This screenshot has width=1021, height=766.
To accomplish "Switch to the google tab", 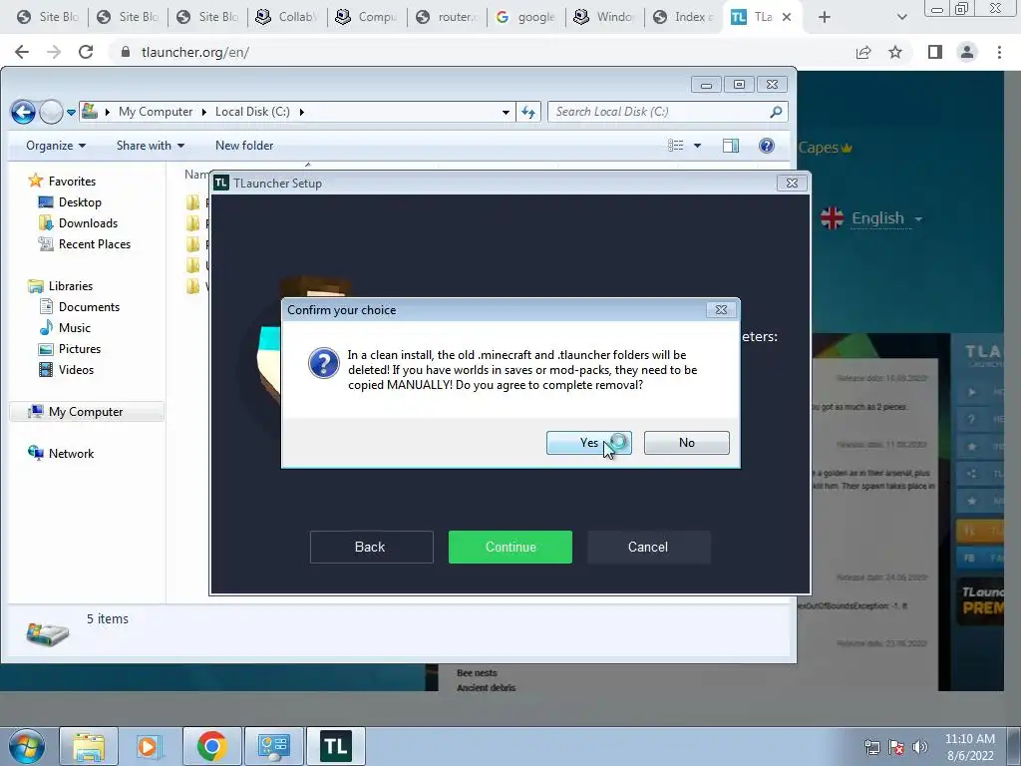I will (526, 17).
